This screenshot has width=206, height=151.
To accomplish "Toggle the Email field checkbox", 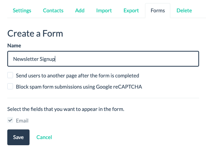I will click(x=10, y=120).
